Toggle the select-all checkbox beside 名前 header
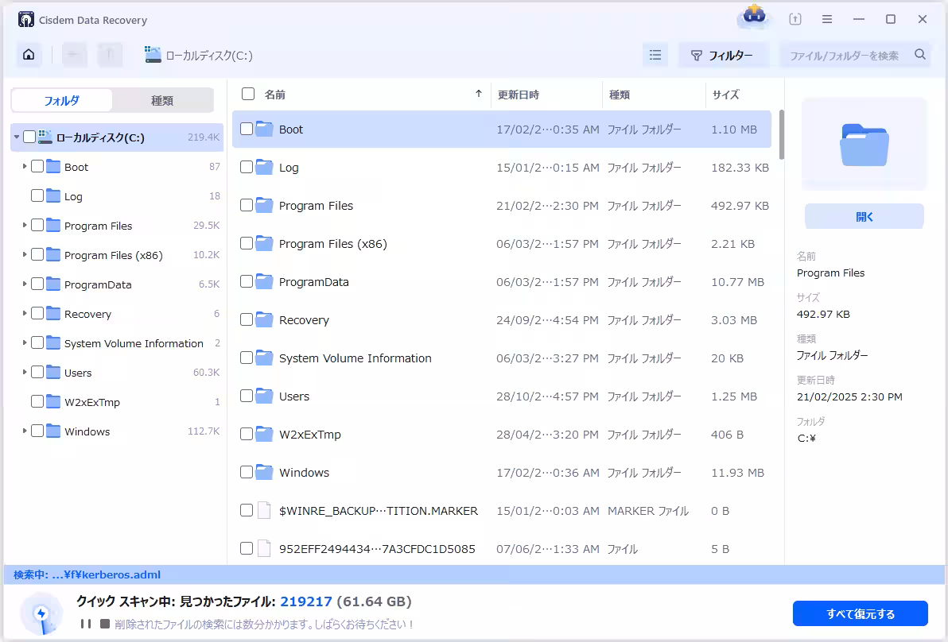Image resolution: width=948 pixels, height=642 pixels. click(x=248, y=94)
